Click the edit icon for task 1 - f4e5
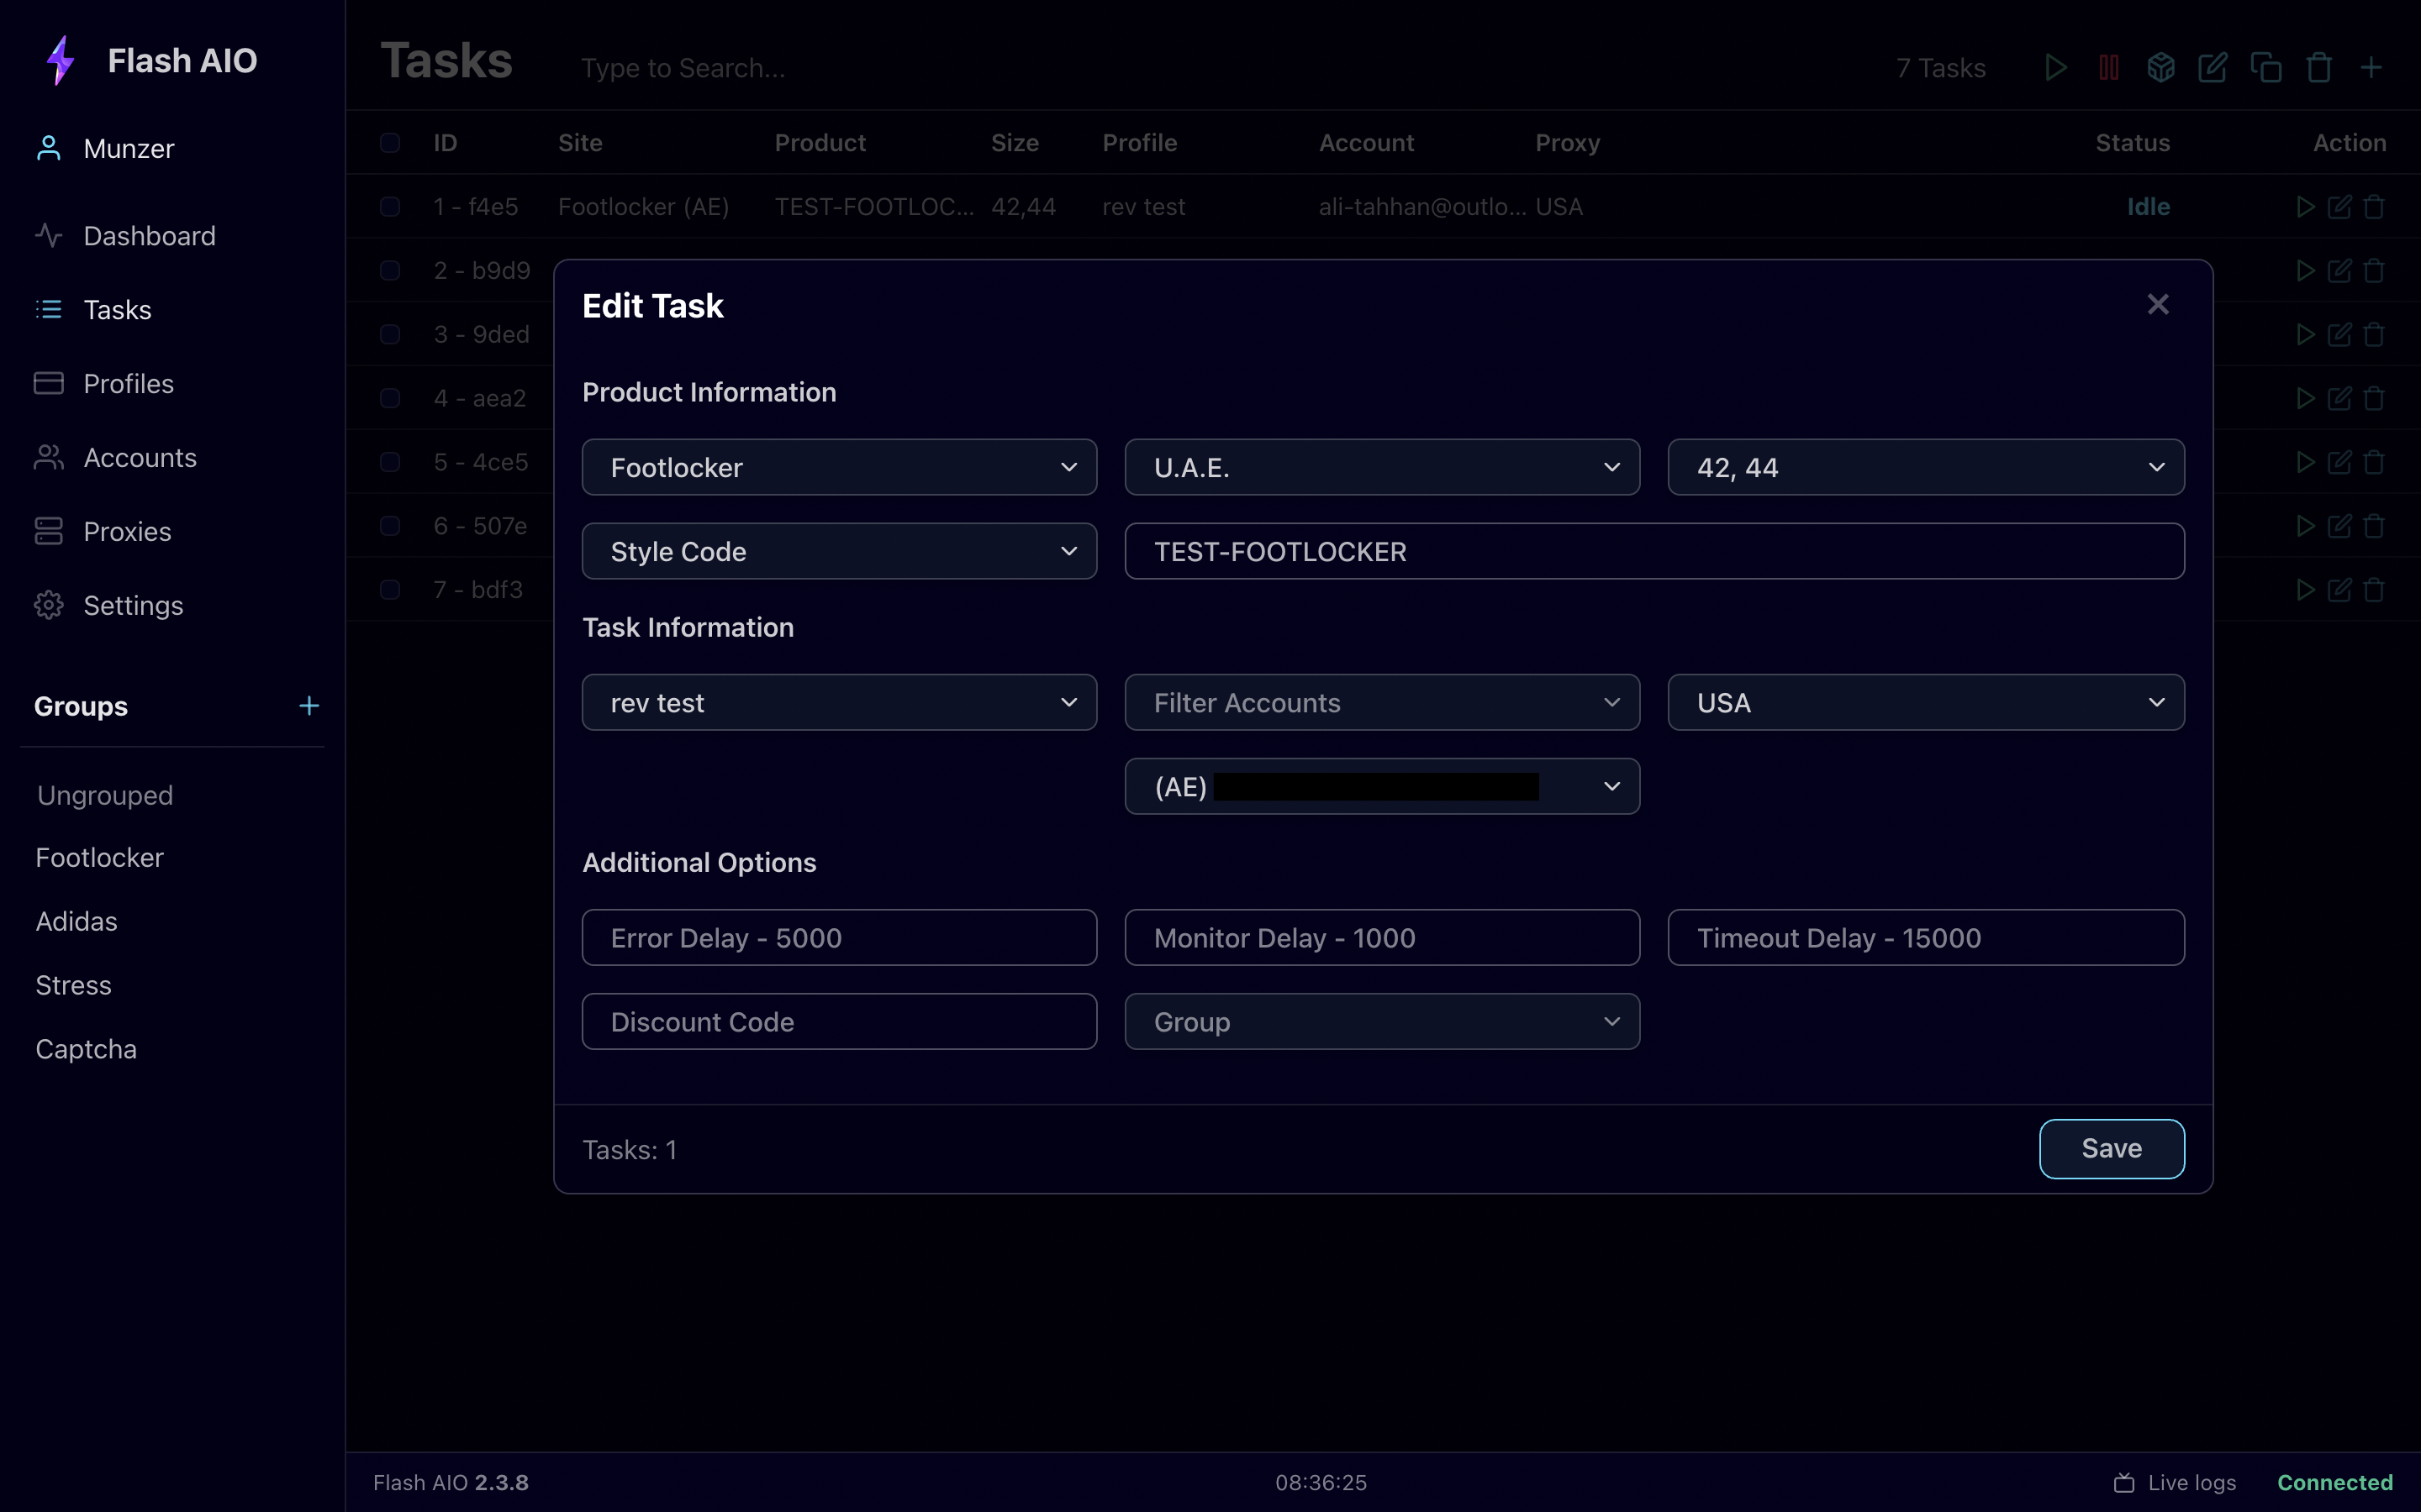Viewport: 2421px width, 1512px height. coord(2339,207)
